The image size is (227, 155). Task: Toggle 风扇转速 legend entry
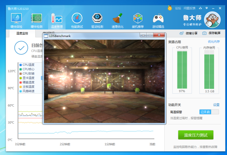click(27, 91)
